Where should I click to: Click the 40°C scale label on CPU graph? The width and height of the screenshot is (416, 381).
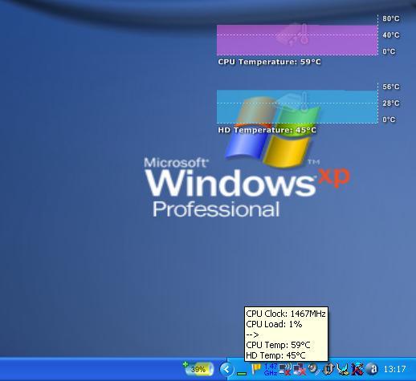(x=391, y=35)
